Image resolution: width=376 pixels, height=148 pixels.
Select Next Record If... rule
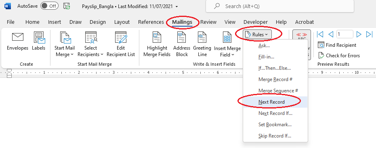pyautogui.click(x=275, y=113)
